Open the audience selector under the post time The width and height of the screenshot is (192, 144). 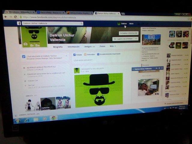[87, 71]
